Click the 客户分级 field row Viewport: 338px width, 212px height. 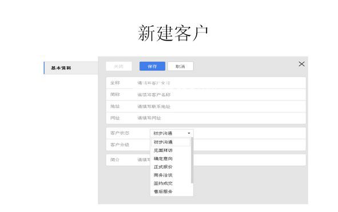(x=206, y=145)
